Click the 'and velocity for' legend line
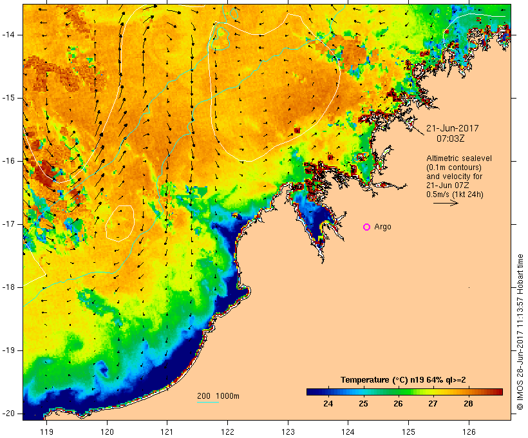The width and height of the screenshot is (528, 438). point(454,176)
